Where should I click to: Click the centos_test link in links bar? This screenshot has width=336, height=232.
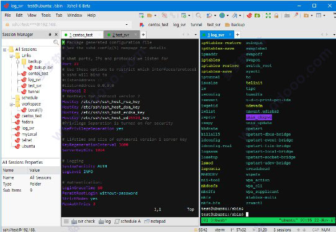(x=158, y=25)
